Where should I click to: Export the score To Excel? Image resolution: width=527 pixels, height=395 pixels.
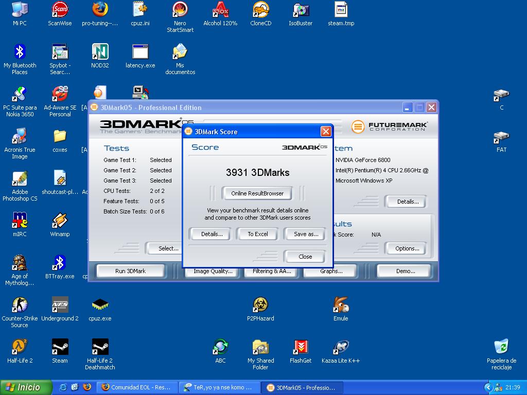pos(258,234)
